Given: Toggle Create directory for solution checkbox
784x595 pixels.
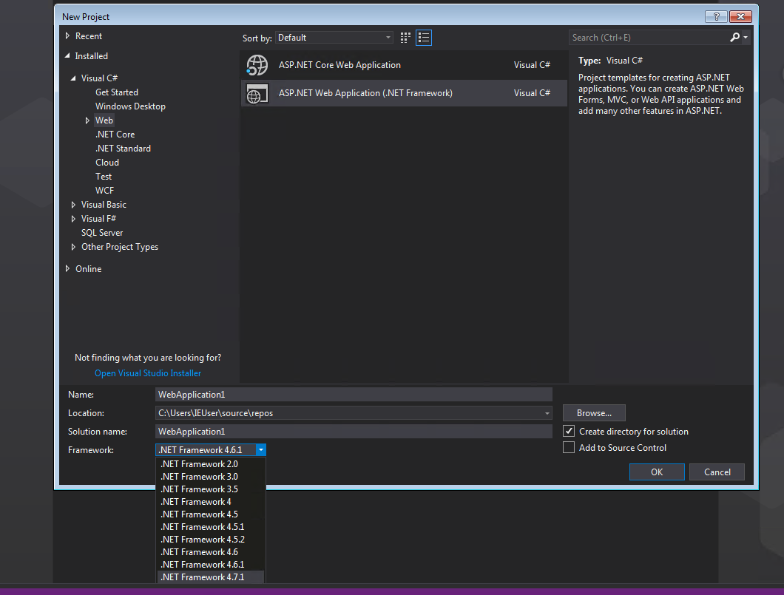Looking at the screenshot, I should (569, 431).
